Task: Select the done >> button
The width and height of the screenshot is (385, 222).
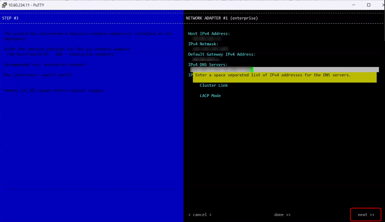Action: (x=282, y=215)
